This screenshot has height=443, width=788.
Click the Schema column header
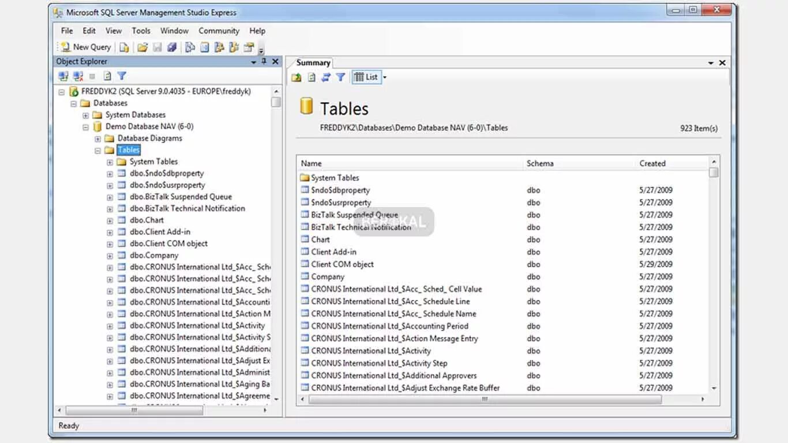[579, 163]
